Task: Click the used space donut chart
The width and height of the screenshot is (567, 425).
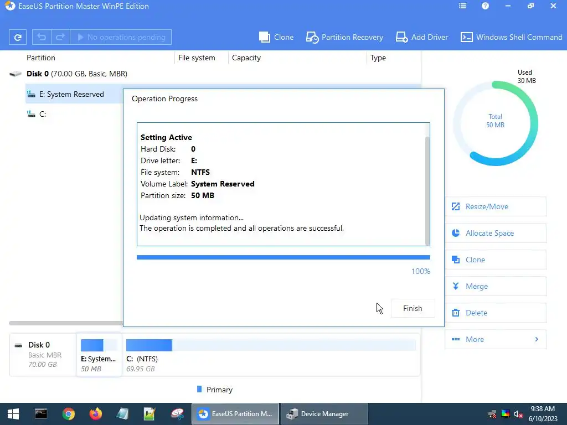Action: [x=496, y=123]
